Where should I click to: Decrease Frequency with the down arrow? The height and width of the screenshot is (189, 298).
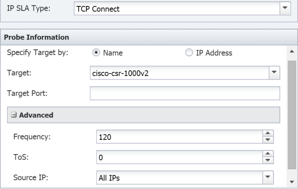268,140
